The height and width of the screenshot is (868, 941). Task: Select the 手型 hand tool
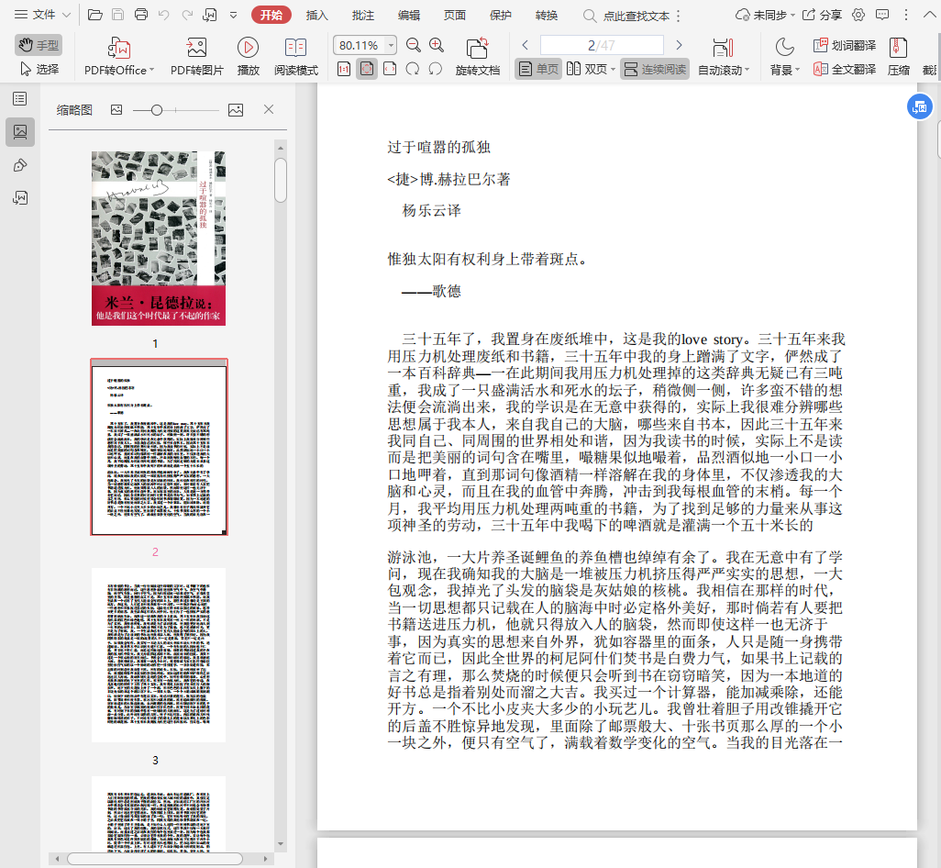(x=39, y=45)
